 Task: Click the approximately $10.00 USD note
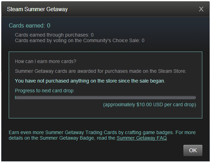point(149,104)
